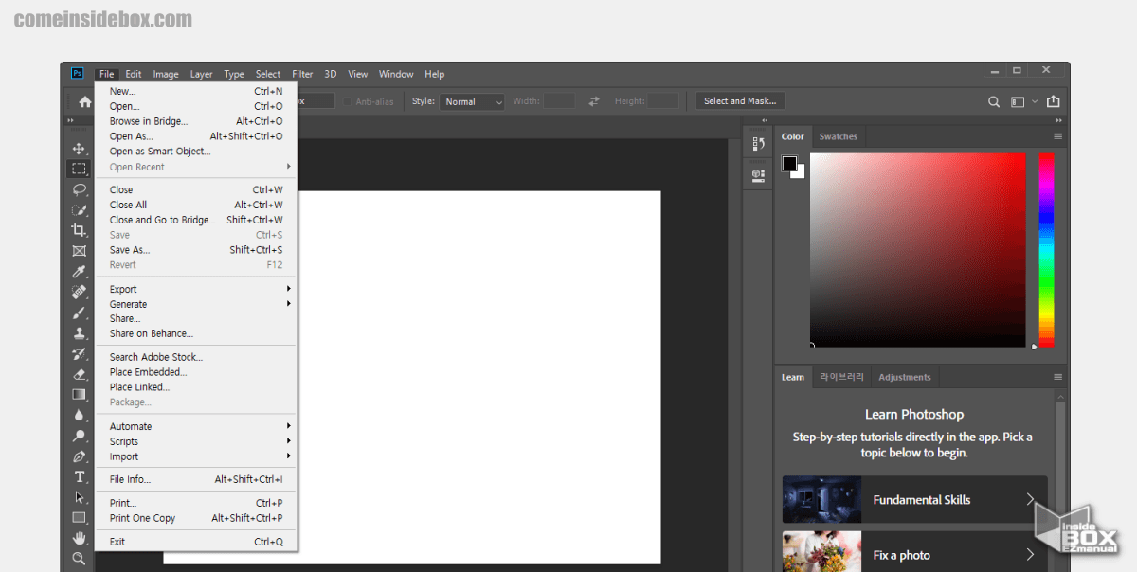The width and height of the screenshot is (1137, 572).
Task: Select the Horizontal Type tool
Action: coord(80,476)
